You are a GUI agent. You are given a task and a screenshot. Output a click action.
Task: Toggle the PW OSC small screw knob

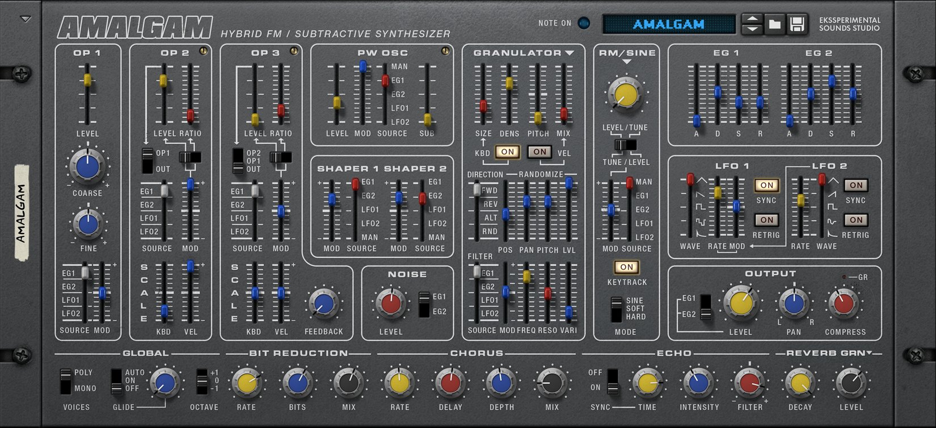pyautogui.click(x=445, y=51)
